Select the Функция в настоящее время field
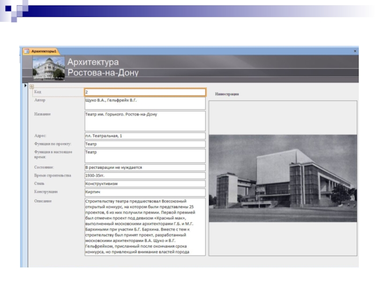The image size is (375, 281). click(144, 155)
